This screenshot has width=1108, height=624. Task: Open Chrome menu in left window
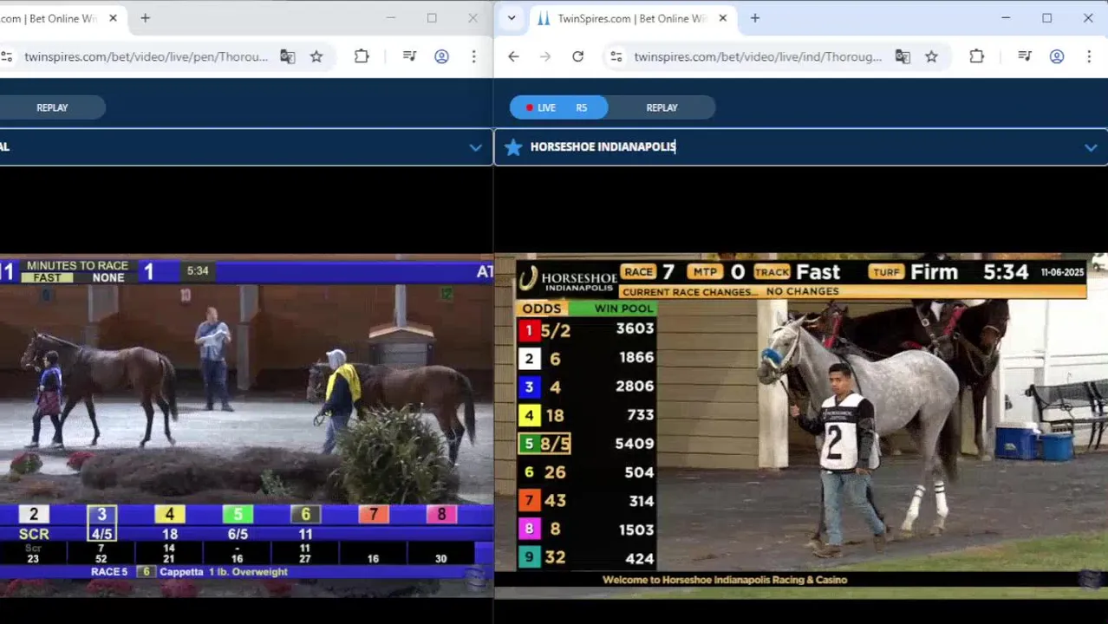pos(473,56)
